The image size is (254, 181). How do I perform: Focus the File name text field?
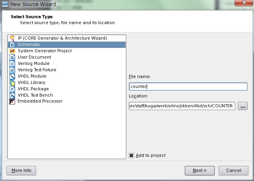[188, 86]
